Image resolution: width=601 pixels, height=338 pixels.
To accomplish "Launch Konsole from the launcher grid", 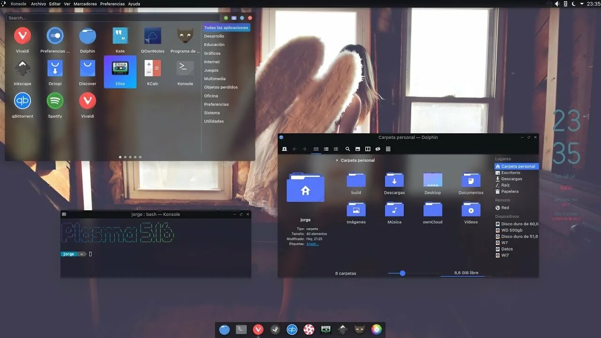I will (x=185, y=72).
